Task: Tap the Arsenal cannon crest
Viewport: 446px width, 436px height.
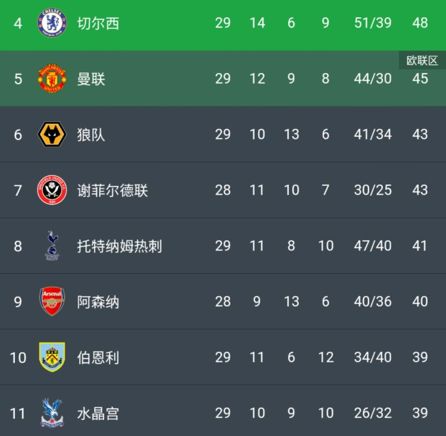Action: point(52,301)
